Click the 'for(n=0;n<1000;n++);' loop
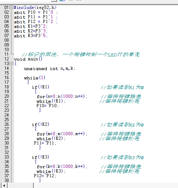Viewport: 178px width, 188px height. click(62, 96)
